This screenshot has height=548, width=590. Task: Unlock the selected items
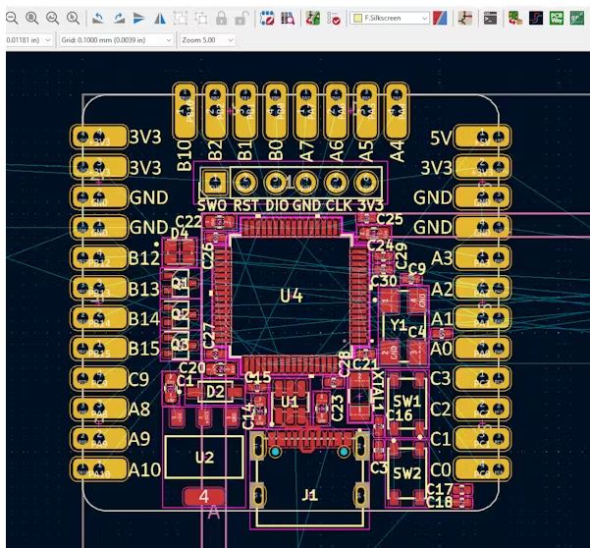click(242, 18)
